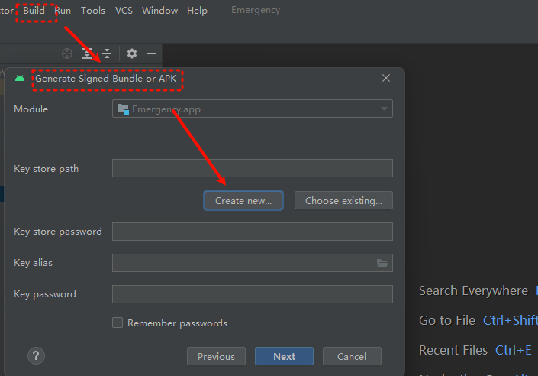Click the 'Emergency' project title text
Image resolution: width=538 pixels, height=376 pixels.
[256, 10]
